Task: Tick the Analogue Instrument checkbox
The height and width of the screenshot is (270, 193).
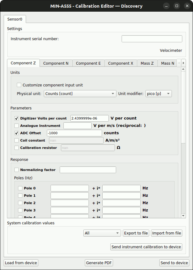Action: tap(17, 126)
